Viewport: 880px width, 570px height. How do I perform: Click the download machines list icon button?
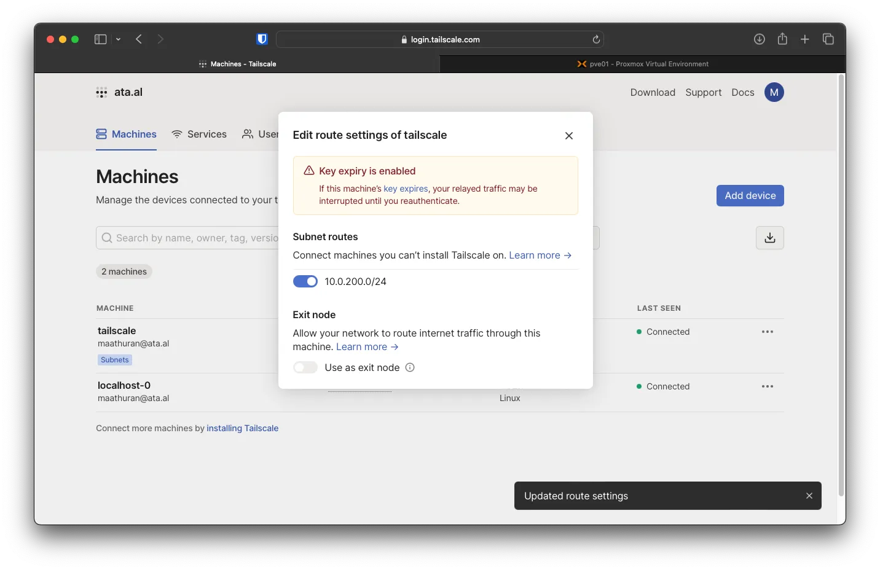(769, 238)
